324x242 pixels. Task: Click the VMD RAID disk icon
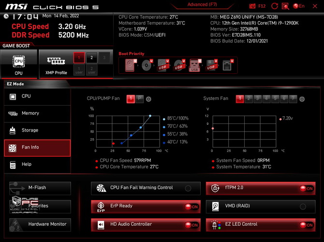pyautogui.click(x=216, y=206)
